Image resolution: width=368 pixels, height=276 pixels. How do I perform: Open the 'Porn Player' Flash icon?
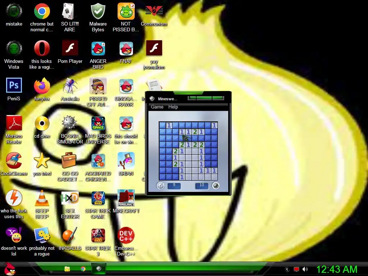pyautogui.click(x=70, y=48)
